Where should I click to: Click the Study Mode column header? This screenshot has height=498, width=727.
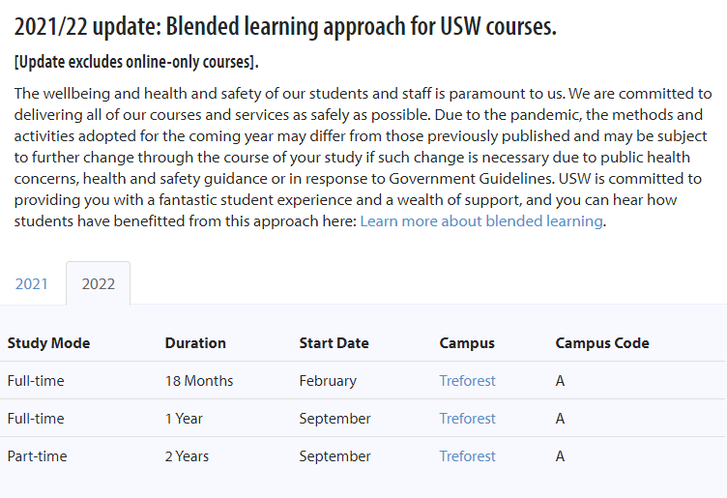[x=48, y=343]
